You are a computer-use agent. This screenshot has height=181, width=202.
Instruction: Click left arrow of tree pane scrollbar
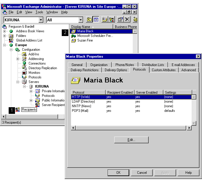pos(3,116)
